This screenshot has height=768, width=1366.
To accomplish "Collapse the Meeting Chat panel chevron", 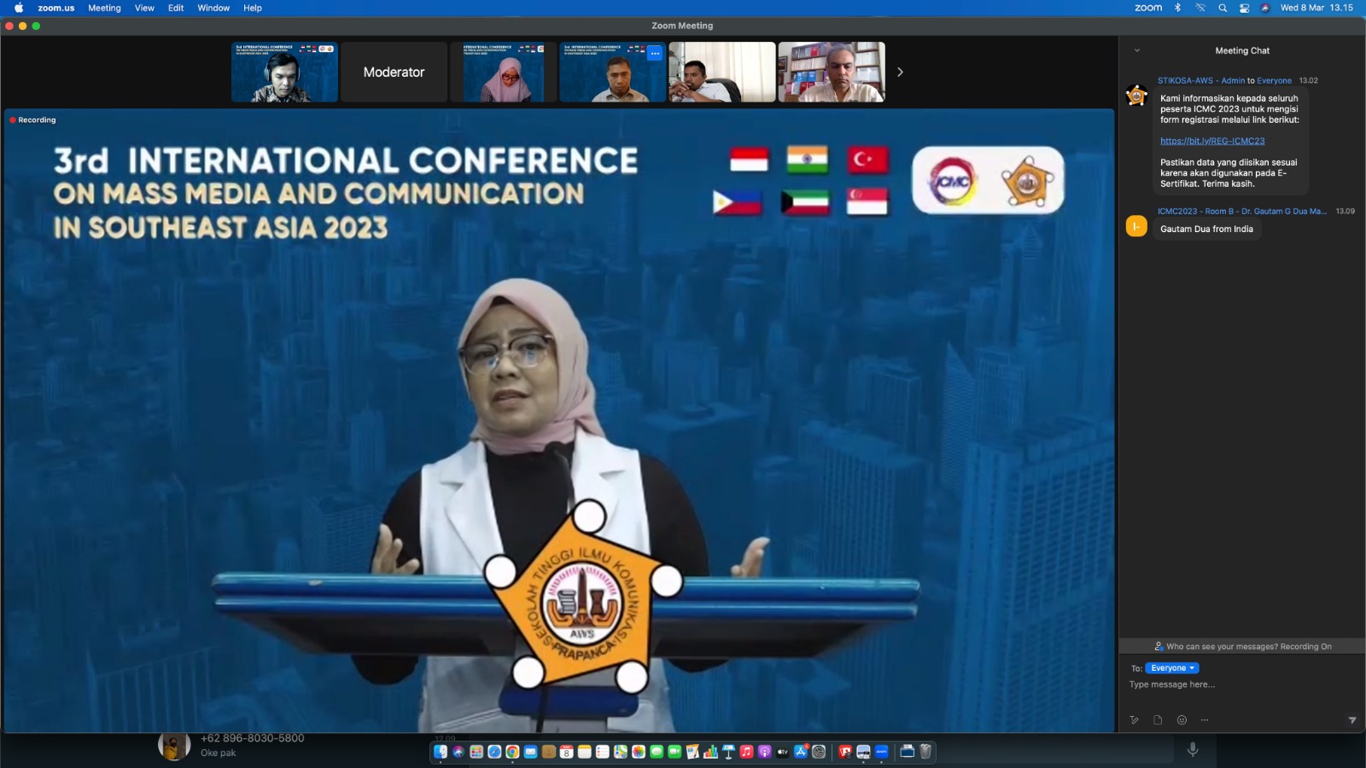I will tap(1137, 50).
